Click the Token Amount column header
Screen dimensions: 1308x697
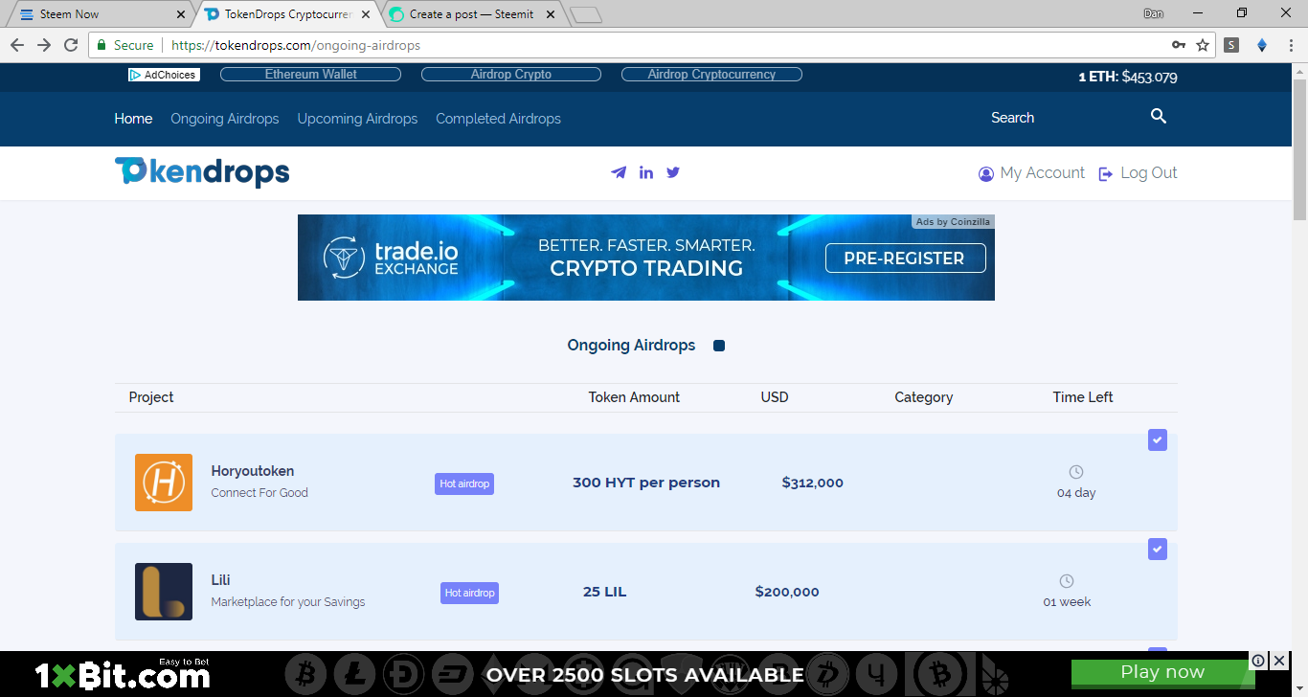point(634,397)
